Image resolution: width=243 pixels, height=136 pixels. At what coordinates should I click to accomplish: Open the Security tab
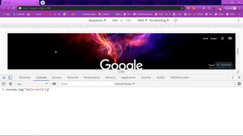pos(146,77)
